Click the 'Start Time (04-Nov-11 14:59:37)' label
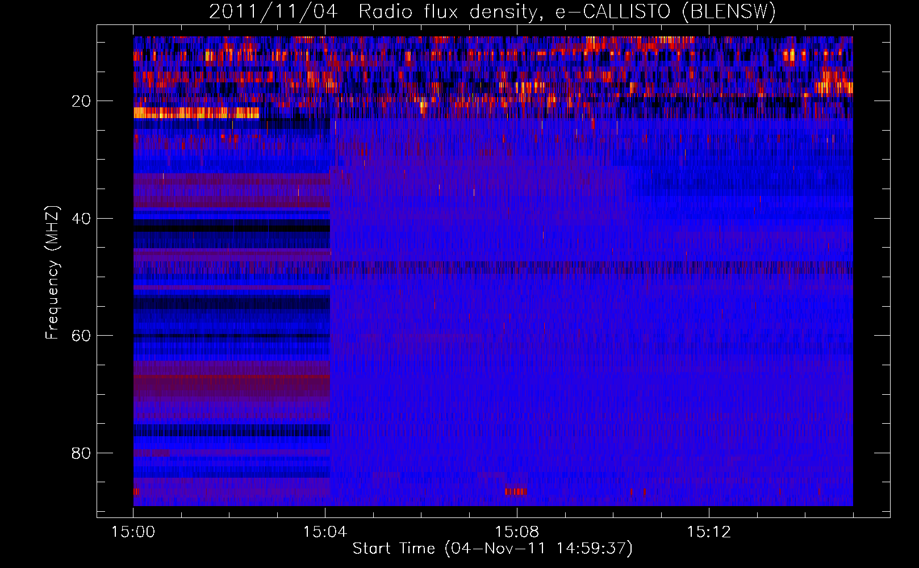The width and height of the screenshot is (919, 568). coord(492,549)
